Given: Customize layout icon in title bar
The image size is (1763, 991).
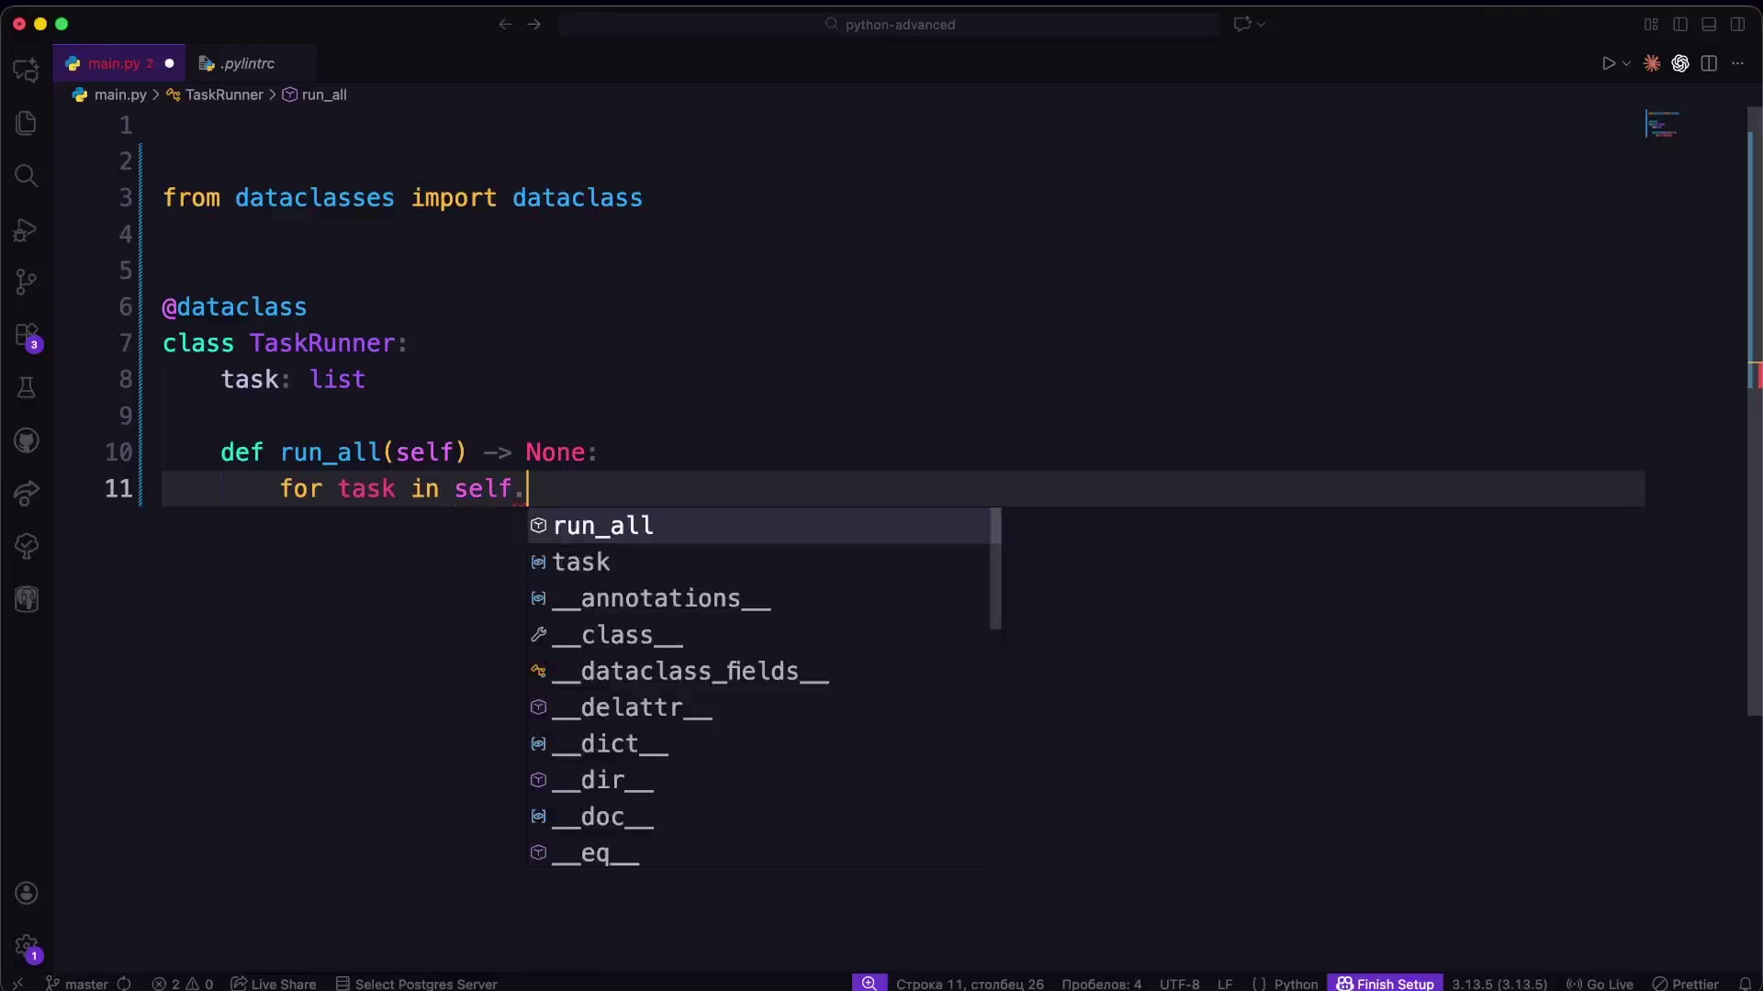Looking at the screenshot, I should [x=1651, y=25].
